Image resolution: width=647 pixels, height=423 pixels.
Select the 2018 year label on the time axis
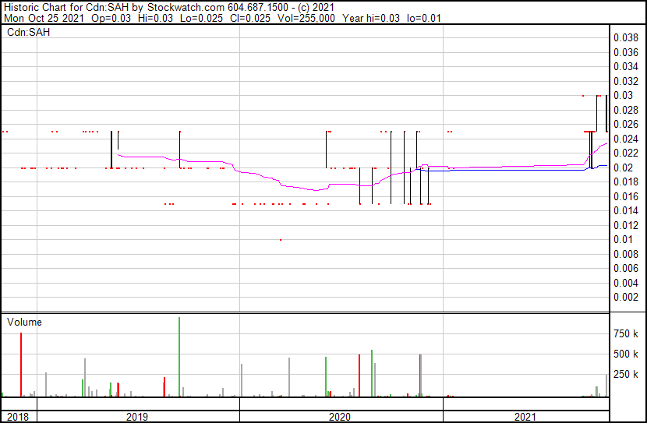click(x=16, y=417)
